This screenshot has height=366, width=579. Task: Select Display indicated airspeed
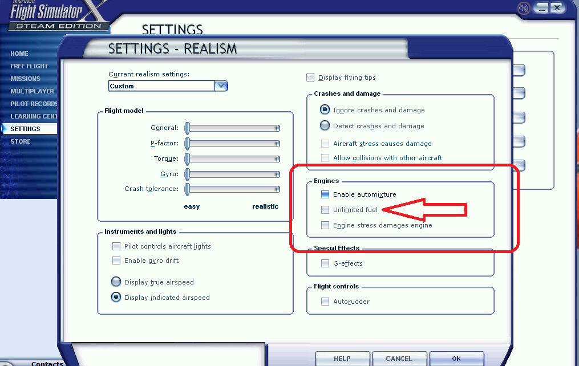pyautogui.click(x=116, y=297)
